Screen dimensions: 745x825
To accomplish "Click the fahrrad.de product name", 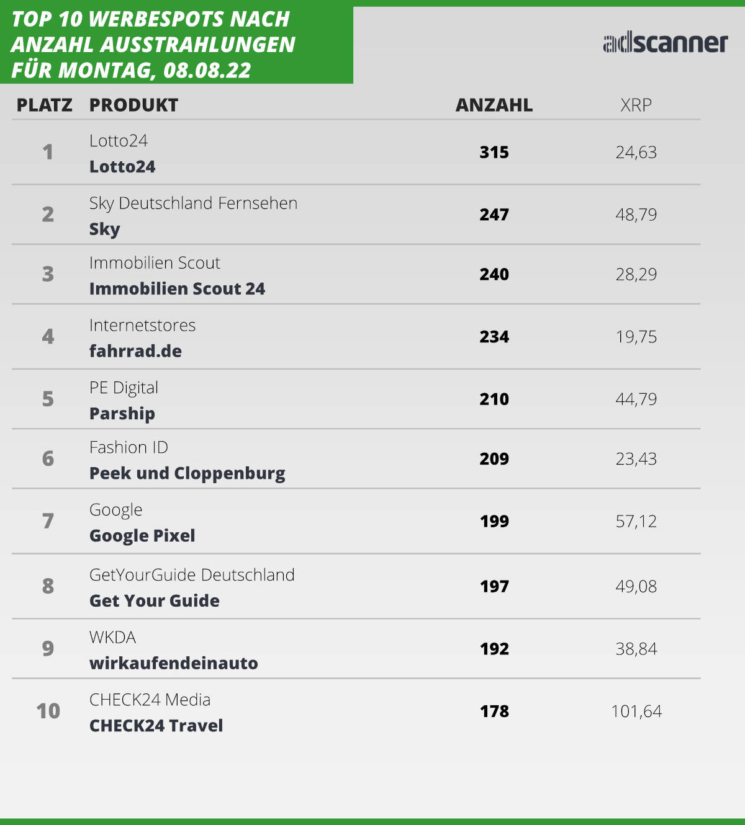I will [135, 351].
